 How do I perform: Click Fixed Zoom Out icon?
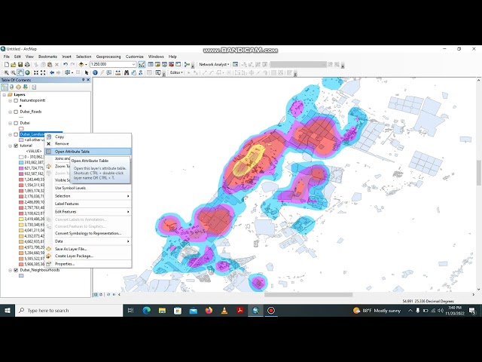pos(43,72)
